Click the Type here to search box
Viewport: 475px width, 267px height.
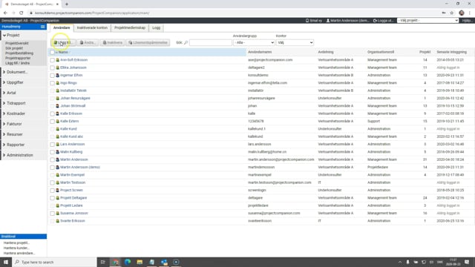click(x=54, y=262)
